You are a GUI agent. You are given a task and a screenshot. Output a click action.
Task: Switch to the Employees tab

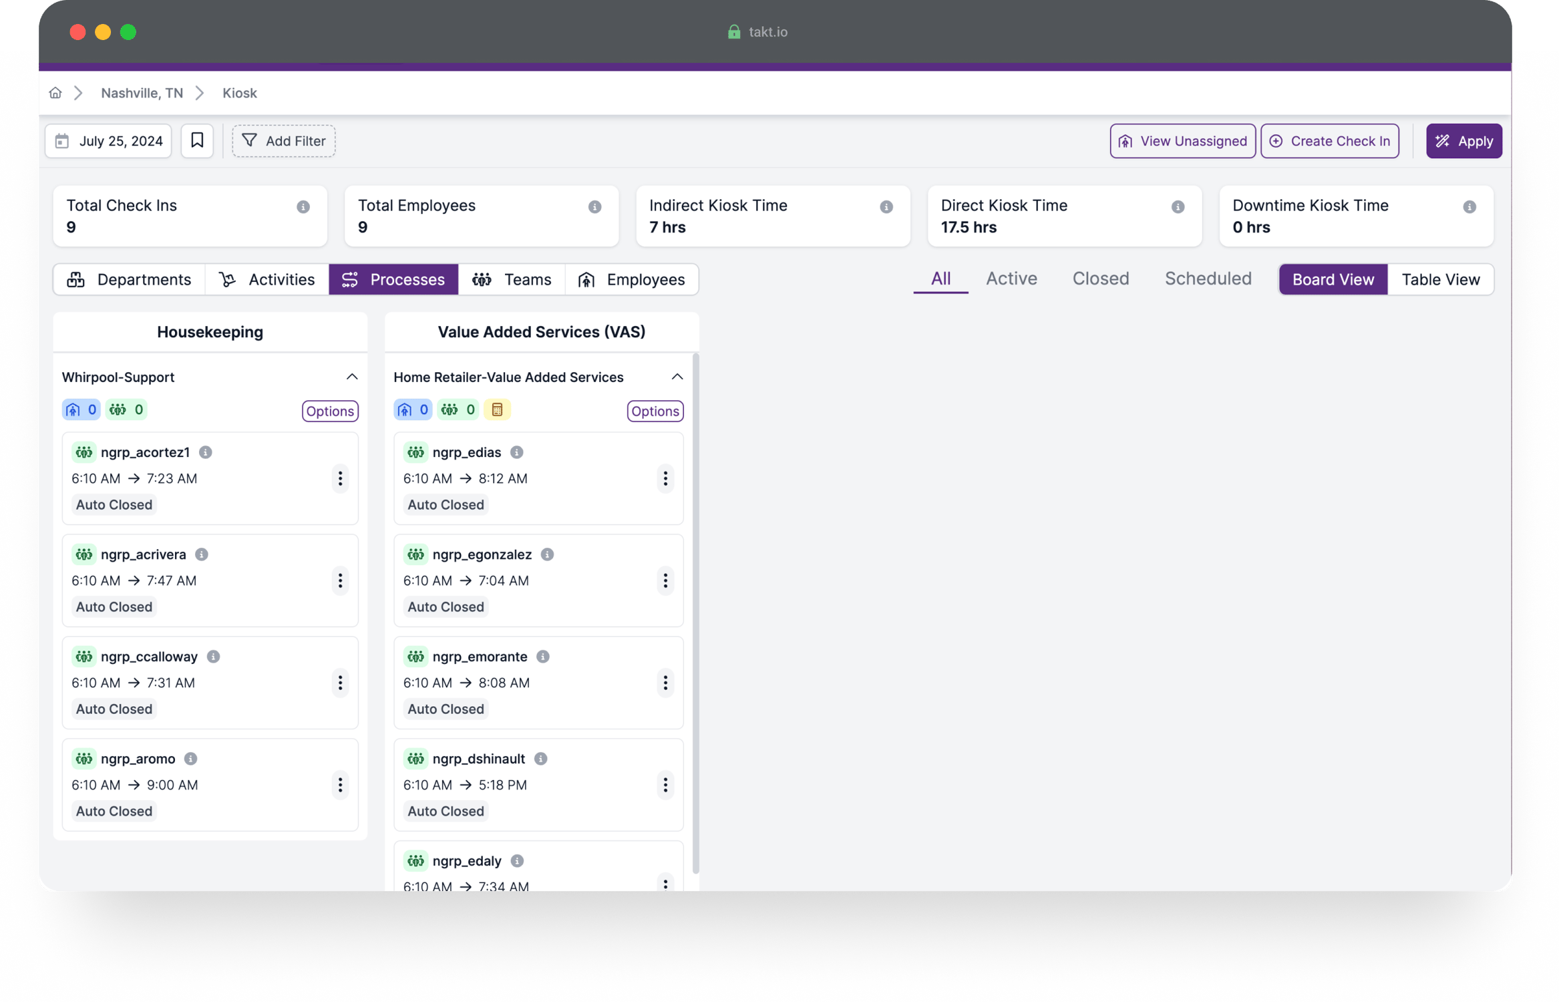pyautogui.click(x=632, y=279)
